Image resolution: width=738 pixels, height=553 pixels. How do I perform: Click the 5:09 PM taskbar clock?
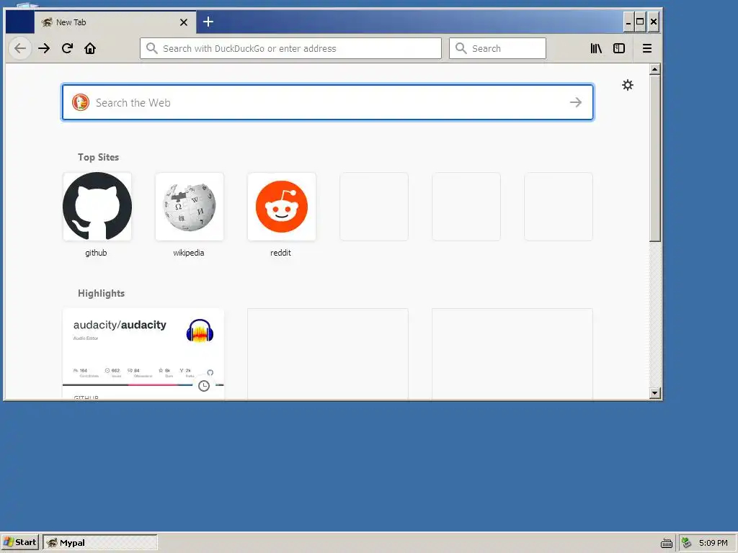713,543
